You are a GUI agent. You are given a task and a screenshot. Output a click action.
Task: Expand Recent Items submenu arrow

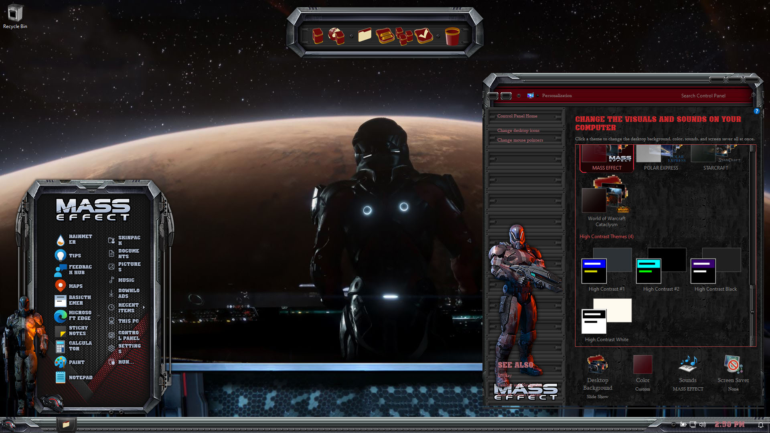(x=144, y=308)
